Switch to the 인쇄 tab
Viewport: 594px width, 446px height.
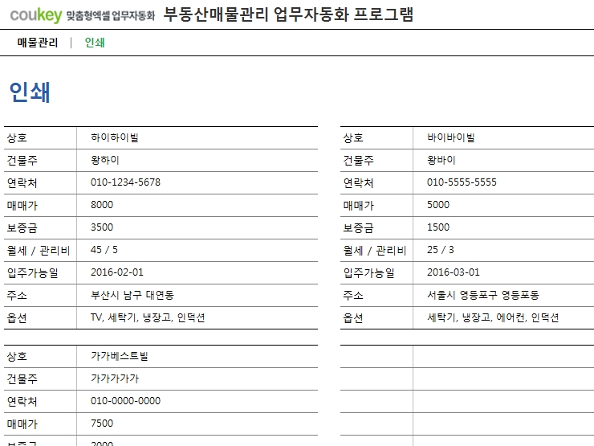[x=95, y=43]
